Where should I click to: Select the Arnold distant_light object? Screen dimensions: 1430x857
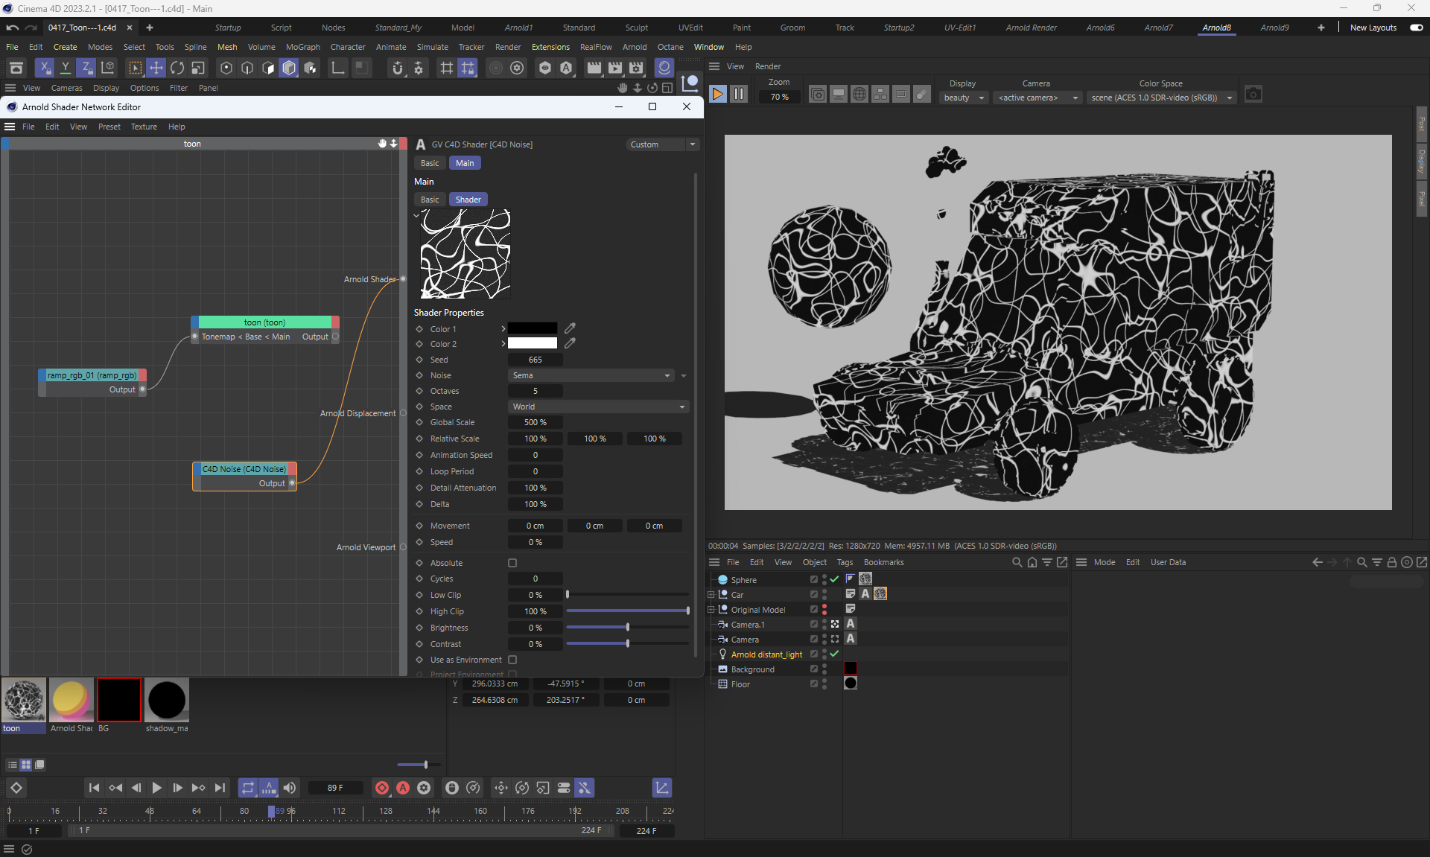click(x=766, y=654)
